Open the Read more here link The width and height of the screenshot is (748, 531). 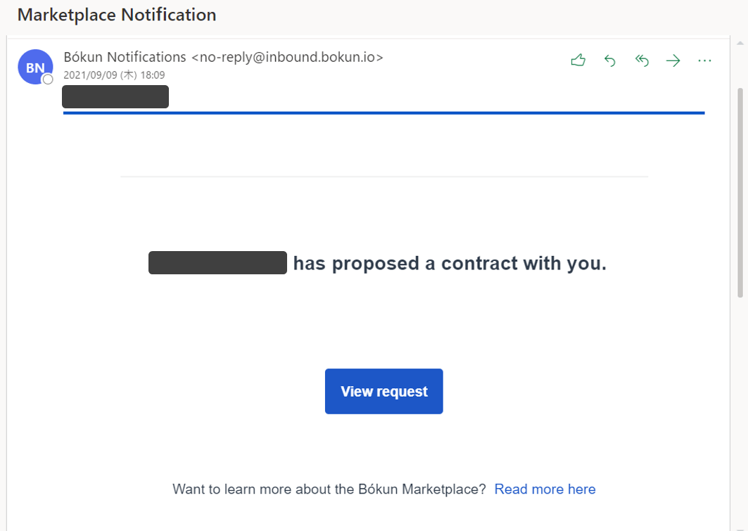tap(545, 490)
